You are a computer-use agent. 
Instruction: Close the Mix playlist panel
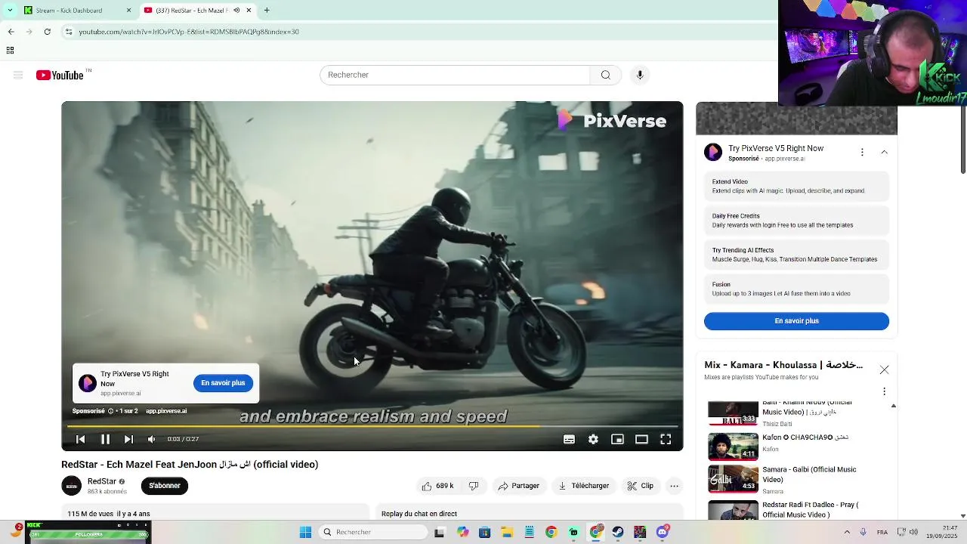[x=884, y=369]
